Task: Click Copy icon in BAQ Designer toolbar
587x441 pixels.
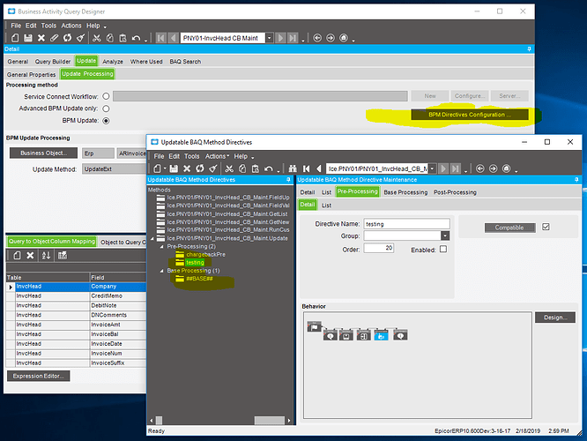Action: point(109,38)
